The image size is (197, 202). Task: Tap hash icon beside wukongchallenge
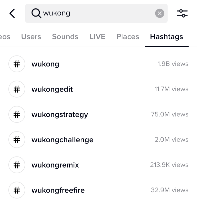[x=17, y=140]
